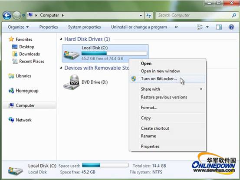Click the Libraries folder icon
Viewport: 240px width, 180px height.
pyautogui.click(x=11, y=76)
